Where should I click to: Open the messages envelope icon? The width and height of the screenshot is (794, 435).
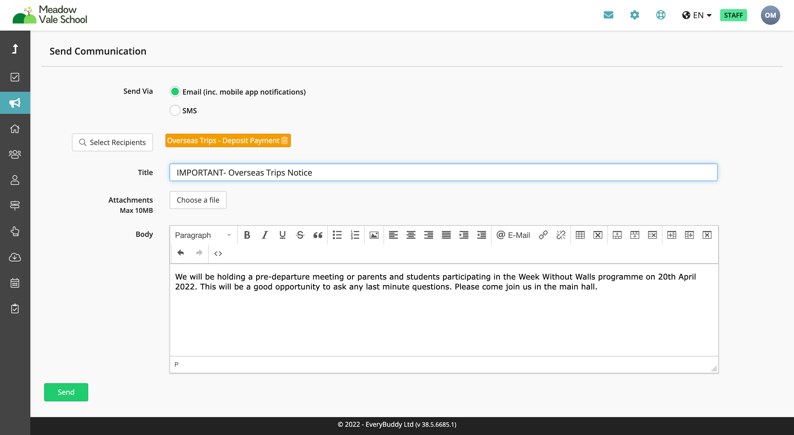click(x=608, y=15)
